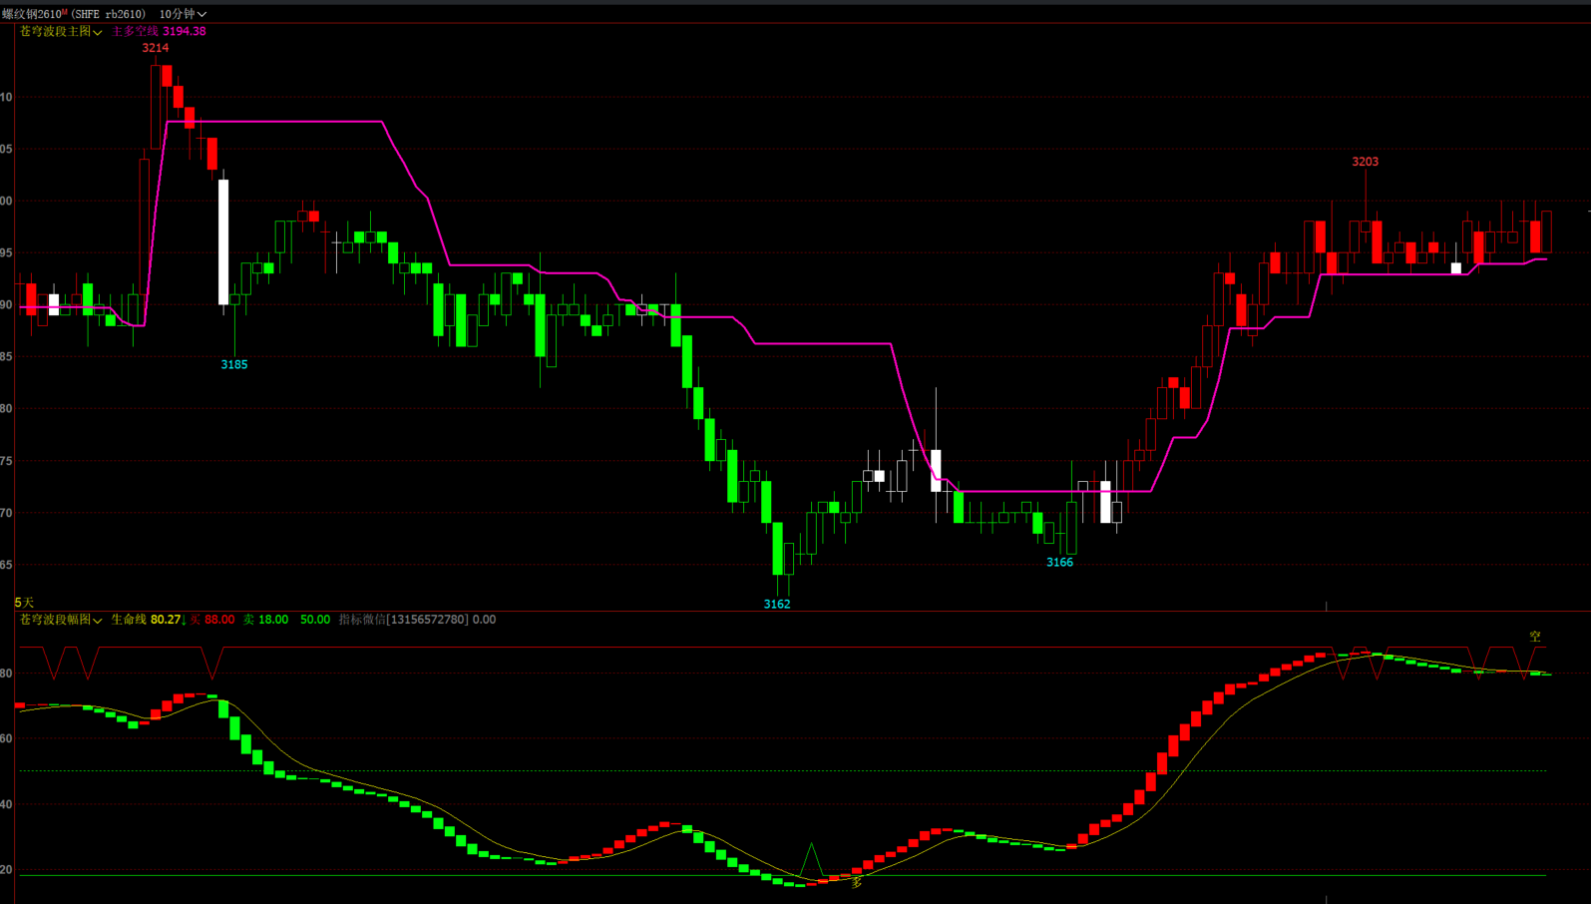Open the 10分钟 timeframe dropdown
This screenshot has height=904, width=1591.
[183, 14]
